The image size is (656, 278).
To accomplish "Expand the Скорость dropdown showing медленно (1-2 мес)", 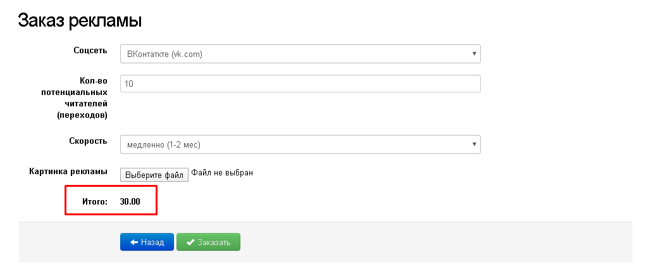I will tap(297, 145).
